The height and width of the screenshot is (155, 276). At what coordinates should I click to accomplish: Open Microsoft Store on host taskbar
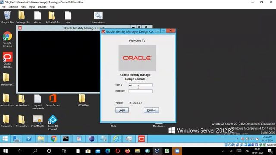(88, 151)
